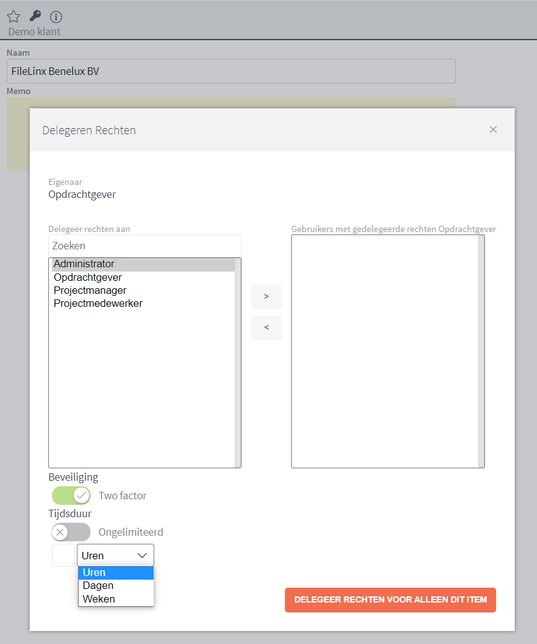Disable the Two factor toggle
537x644 pixels.
point(71,496)
